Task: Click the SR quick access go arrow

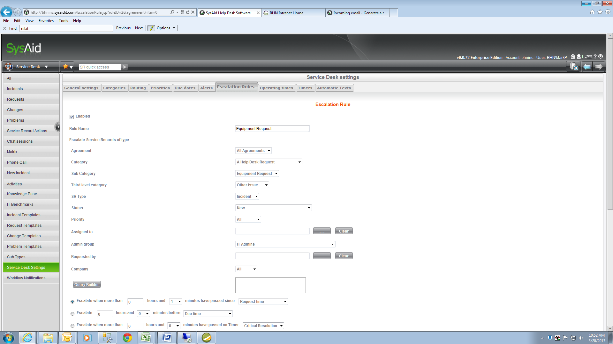Action: tap(125, 67)
